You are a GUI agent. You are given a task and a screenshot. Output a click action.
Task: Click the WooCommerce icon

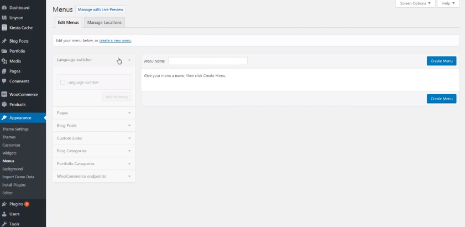pos(4,95)
